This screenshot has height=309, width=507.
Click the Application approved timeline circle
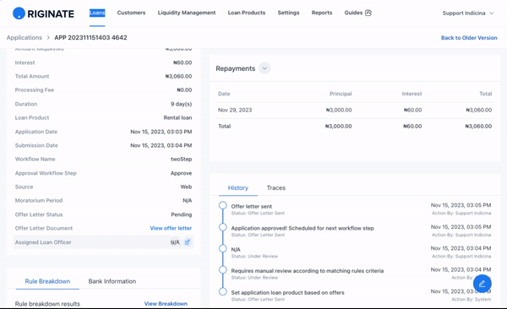coord(223,227)
